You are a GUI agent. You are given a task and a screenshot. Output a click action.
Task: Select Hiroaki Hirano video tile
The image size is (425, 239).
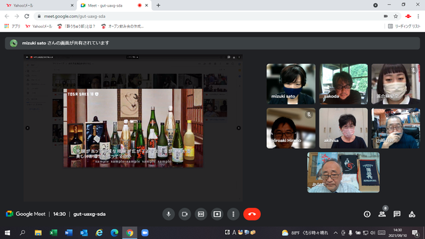(291, 128)
